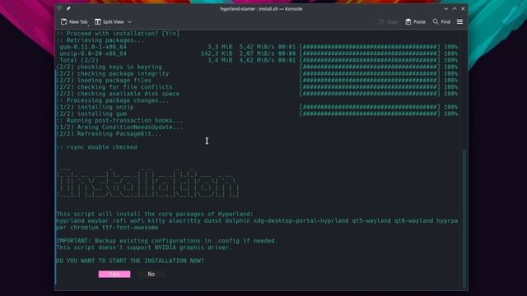
Task: Expand the Split View dropdown arrow
Action: click(130, 22)
